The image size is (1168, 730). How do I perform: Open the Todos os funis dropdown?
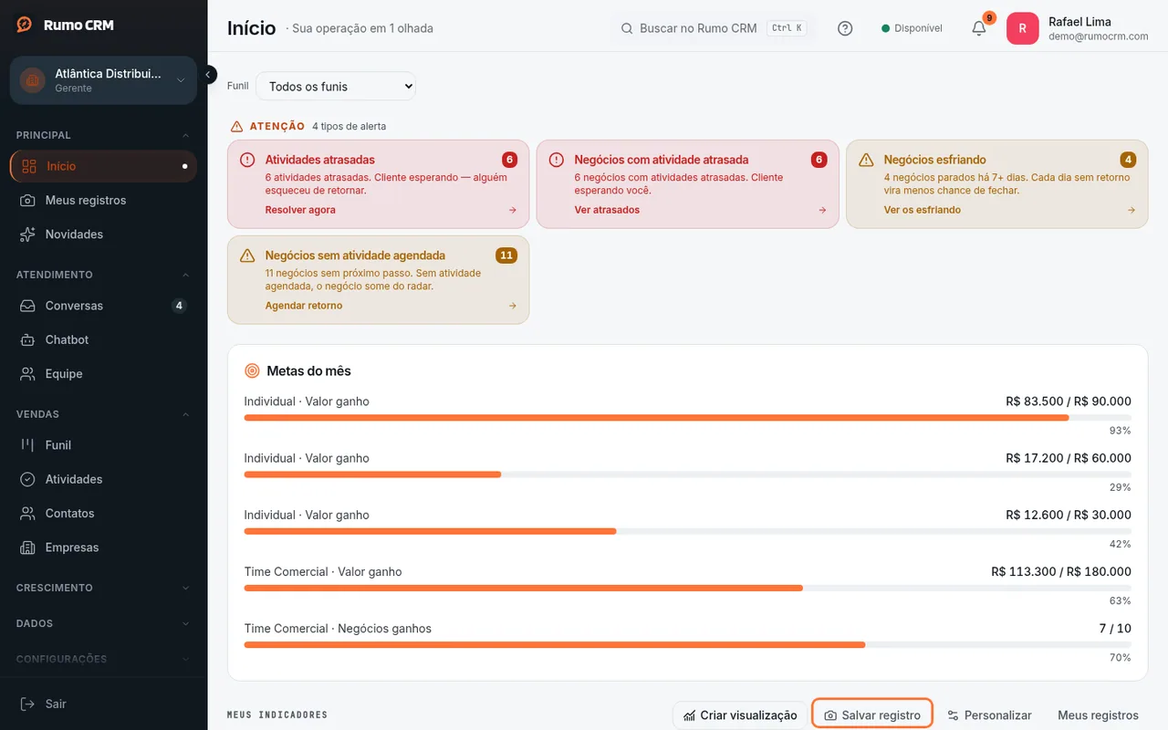pos(336,87)
